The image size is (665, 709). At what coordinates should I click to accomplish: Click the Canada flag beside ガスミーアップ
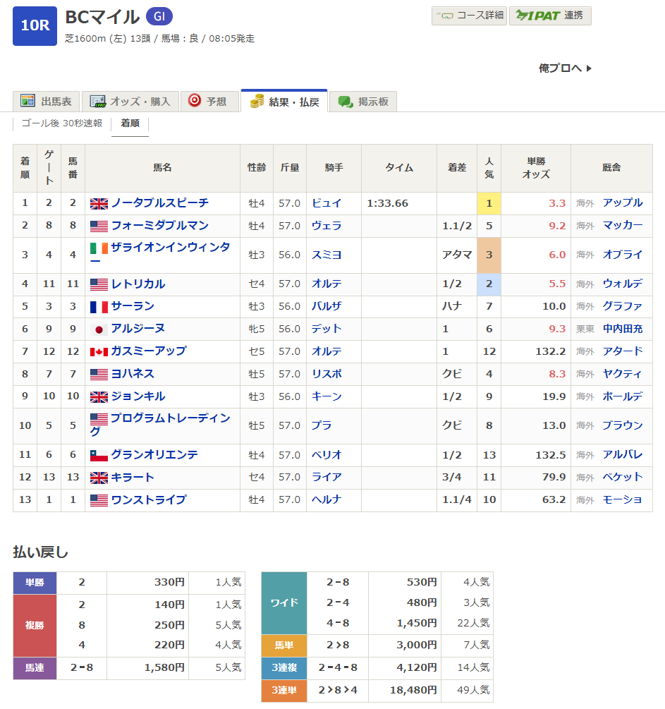[99, 352]
